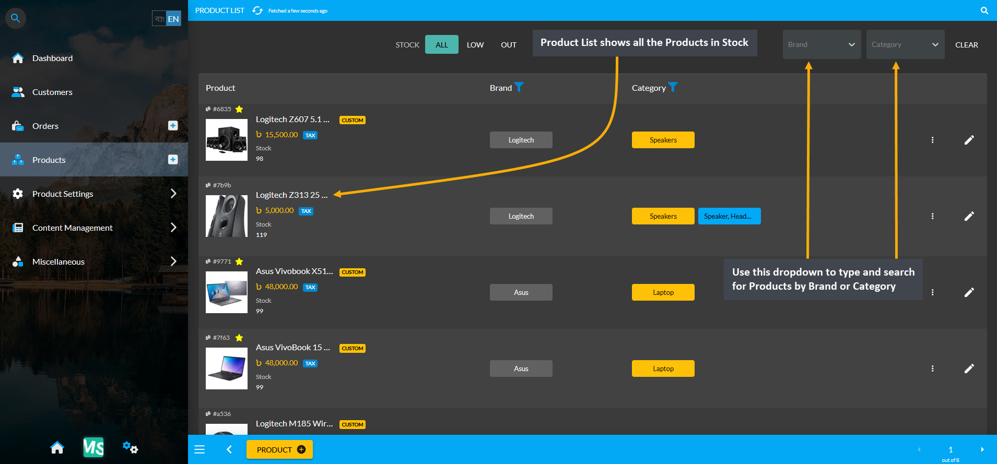
Task: Click the Product Settings gear icon
Action: point(18,194)
